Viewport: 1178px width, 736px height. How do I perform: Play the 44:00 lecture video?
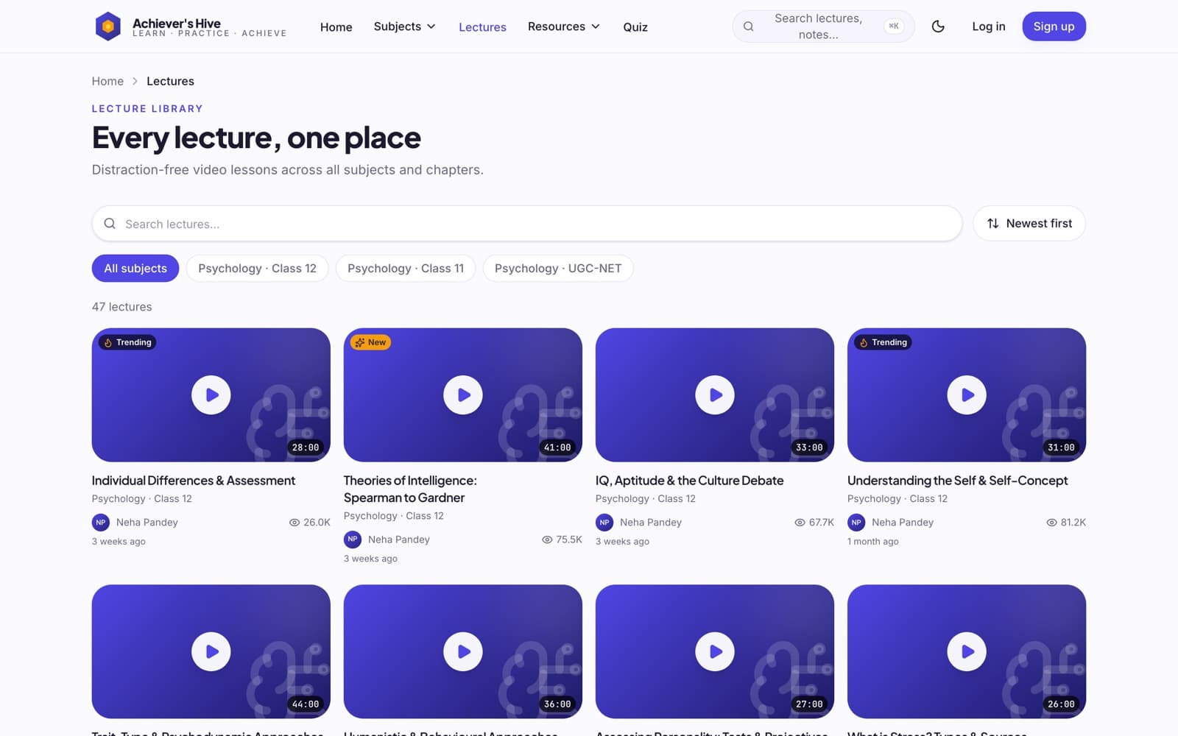point(211,652)
